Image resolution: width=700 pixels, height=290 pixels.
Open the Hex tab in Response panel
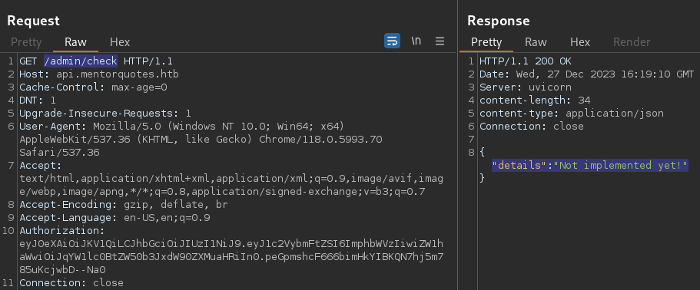click(x=580, y=42)
